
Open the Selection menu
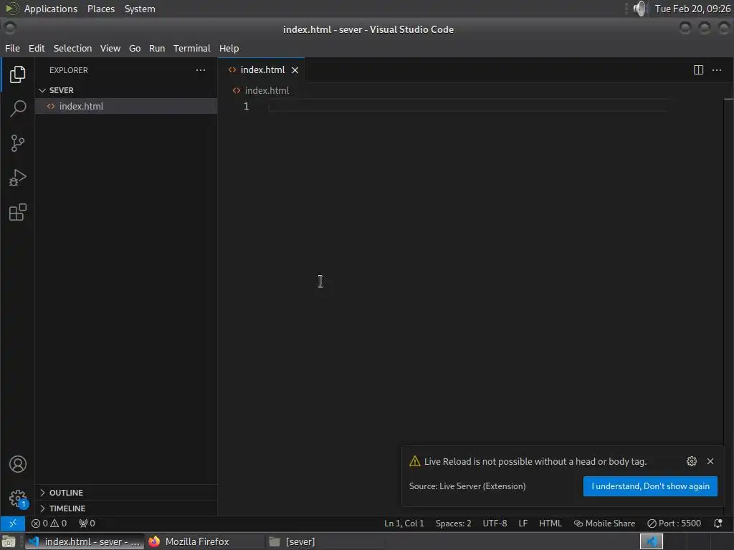pyautogui.click(x=72, y=48)
